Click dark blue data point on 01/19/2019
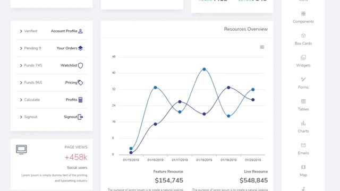Image resolution: width=340 pixels, height=191 pixels. pyautogui.click(x=228, y=88)
